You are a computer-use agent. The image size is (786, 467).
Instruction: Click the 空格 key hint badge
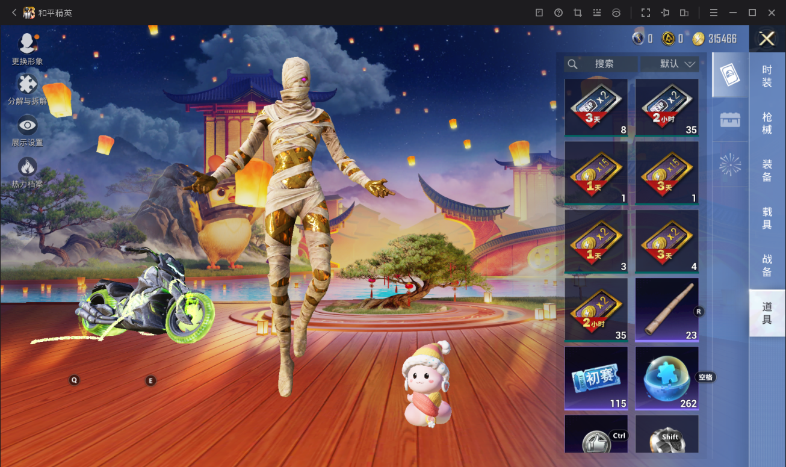706,377
